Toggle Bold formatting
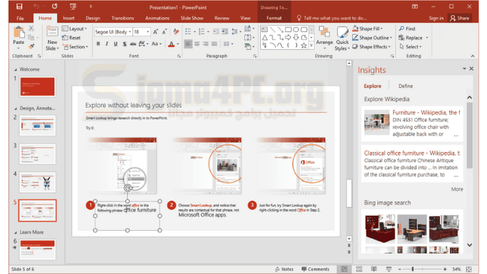 (x=98, y=44)
